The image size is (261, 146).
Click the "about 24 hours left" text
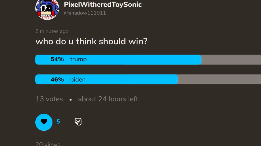(x=108, y=99)
